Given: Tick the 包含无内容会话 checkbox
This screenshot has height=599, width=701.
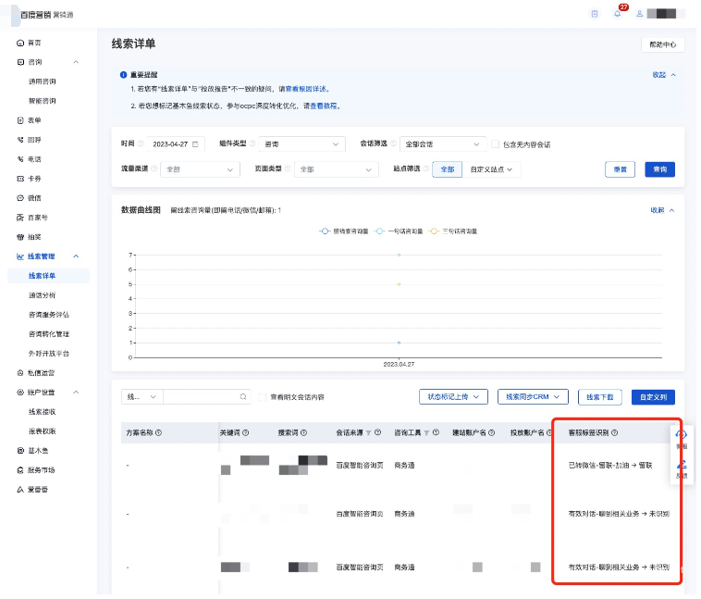Looking at the screenshot, I should 496,144.
